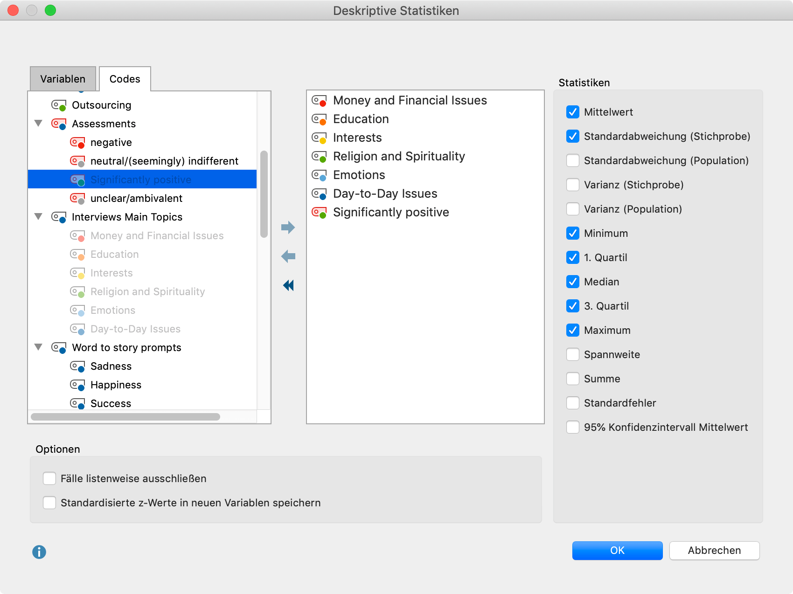
Task: Check Fälle listenweise ausschließen option
Action: pos(49,478)
